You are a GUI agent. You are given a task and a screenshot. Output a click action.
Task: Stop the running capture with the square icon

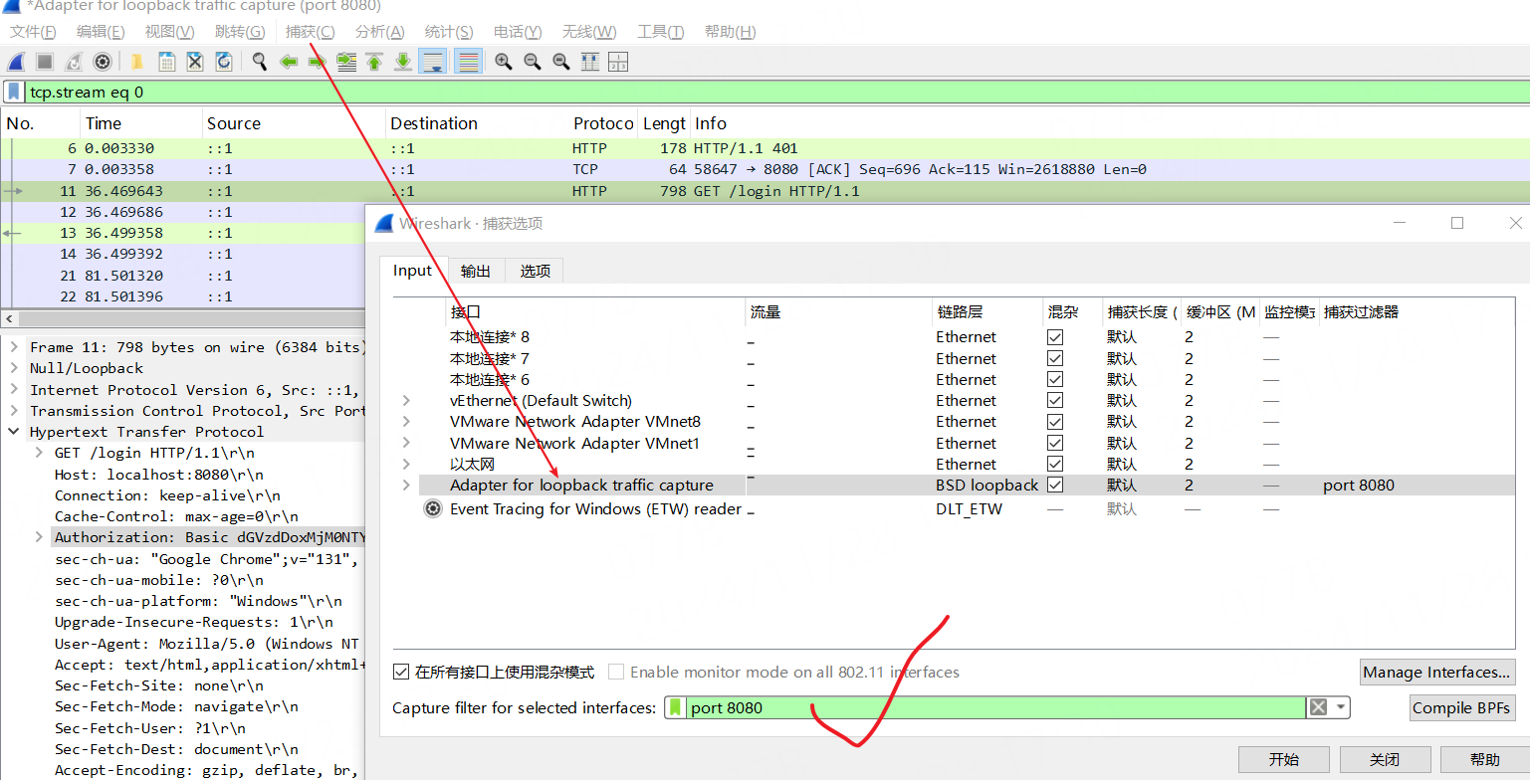pyautogui.click(x=45, y=62)
